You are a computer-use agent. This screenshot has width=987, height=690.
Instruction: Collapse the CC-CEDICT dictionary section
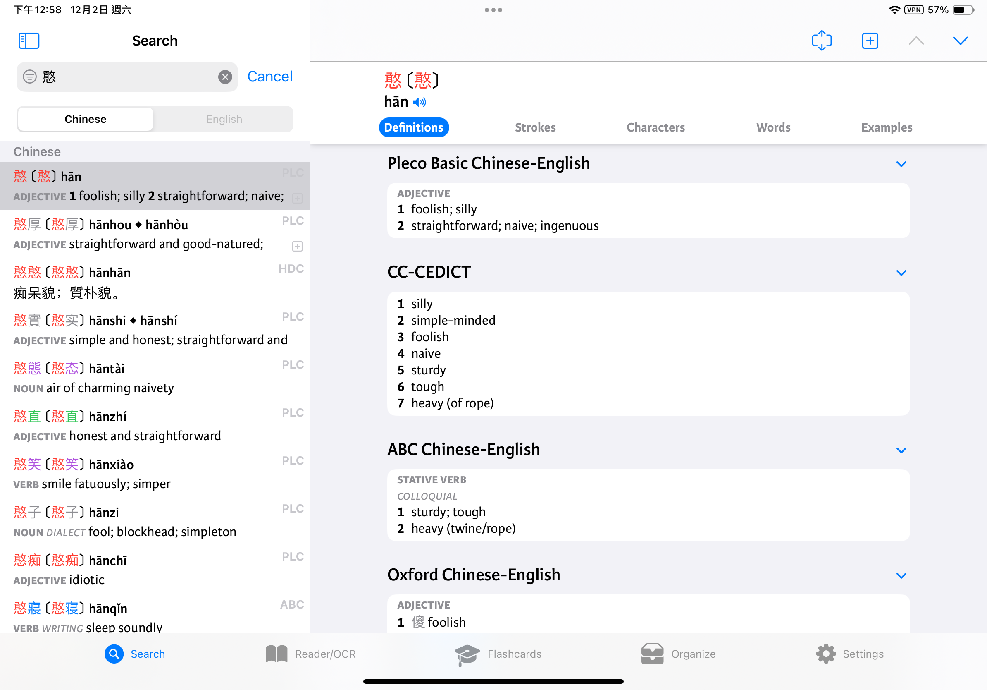tap(901, 273)
